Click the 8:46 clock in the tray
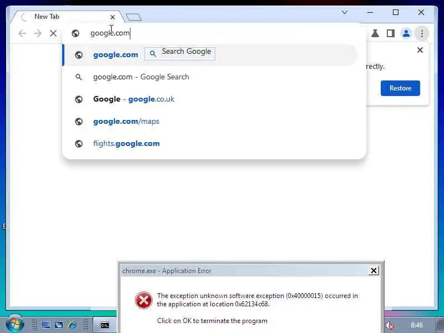 (x=417, y=325)
